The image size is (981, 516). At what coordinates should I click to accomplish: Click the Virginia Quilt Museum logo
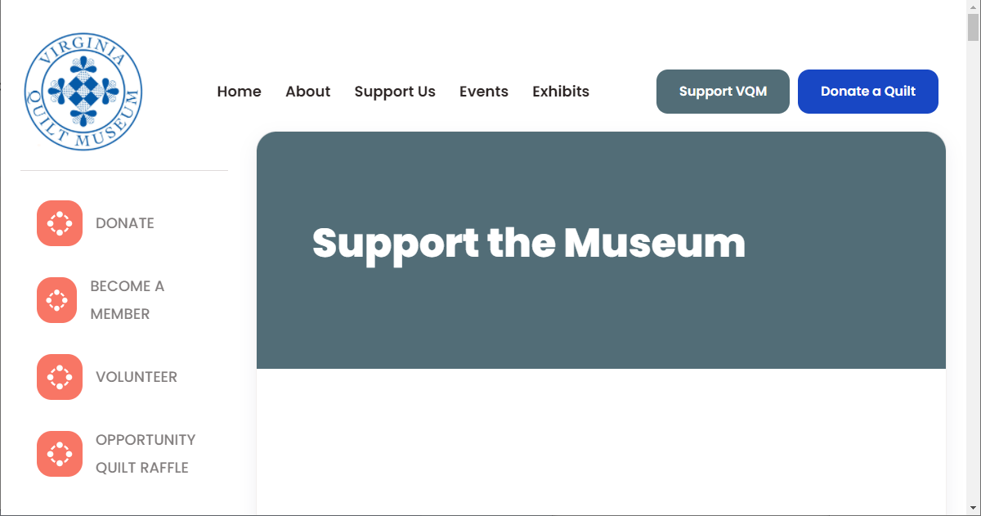tap(83, 91)
